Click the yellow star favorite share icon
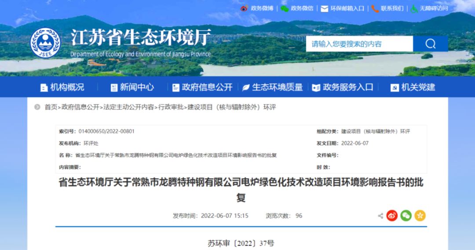The height and width of the screenshot is (250, 475). pyautogui.click(x=420, y=216)
